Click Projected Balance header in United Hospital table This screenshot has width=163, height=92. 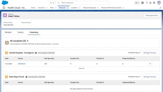click(x=129, y=59)
